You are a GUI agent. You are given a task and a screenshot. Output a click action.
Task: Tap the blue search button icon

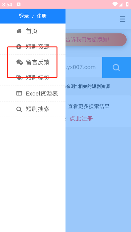pyautogui.click(x=116, y=67)
